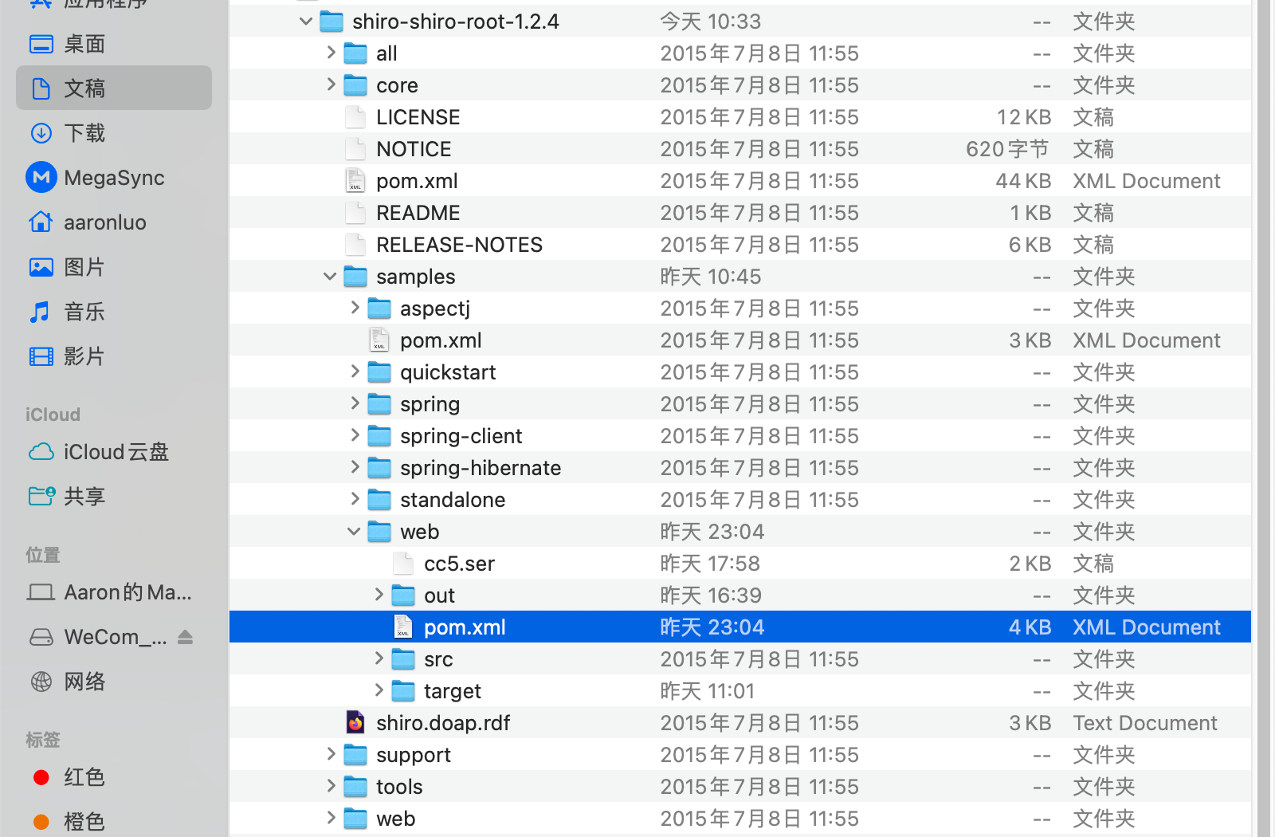Select the README file row
The height and width of the screenshot is (837, 1275).
[x=740, y=212]
